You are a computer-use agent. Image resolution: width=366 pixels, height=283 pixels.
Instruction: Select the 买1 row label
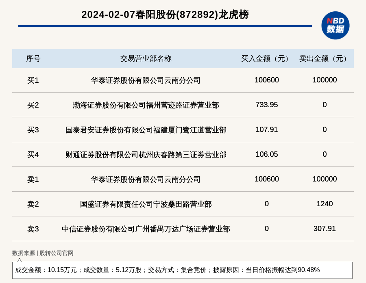(33, 80)
